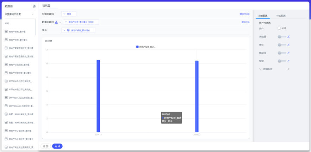Open the 辅助线 edit pencil icon
This screenshot has height=152, width=311.
pyautogui.click(x=288, y=53)
